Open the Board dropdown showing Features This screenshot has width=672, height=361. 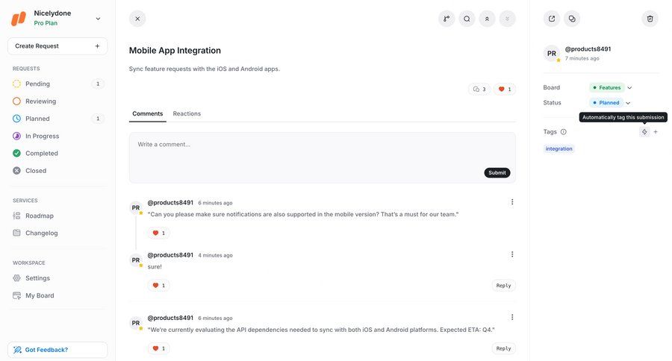pyautogui.click(x=612, y=88)
